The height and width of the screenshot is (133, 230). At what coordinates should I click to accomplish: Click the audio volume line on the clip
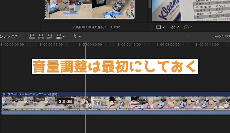[116, 109]
